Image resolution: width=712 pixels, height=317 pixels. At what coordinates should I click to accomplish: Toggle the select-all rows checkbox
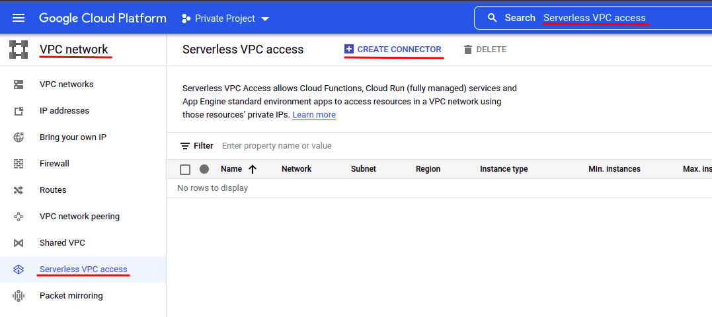coord(185,170)
